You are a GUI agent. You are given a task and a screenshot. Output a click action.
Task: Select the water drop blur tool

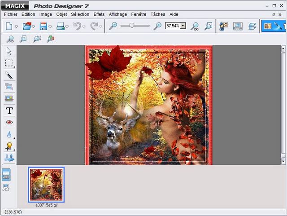pos(9,134)
